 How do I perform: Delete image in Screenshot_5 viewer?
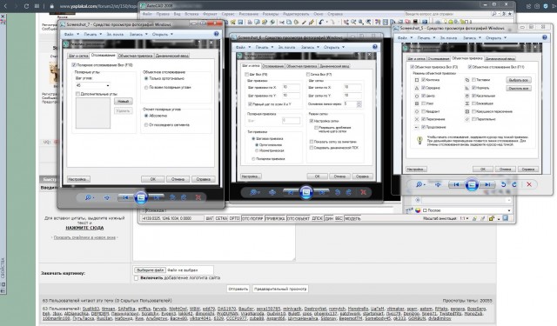[529, 184]
